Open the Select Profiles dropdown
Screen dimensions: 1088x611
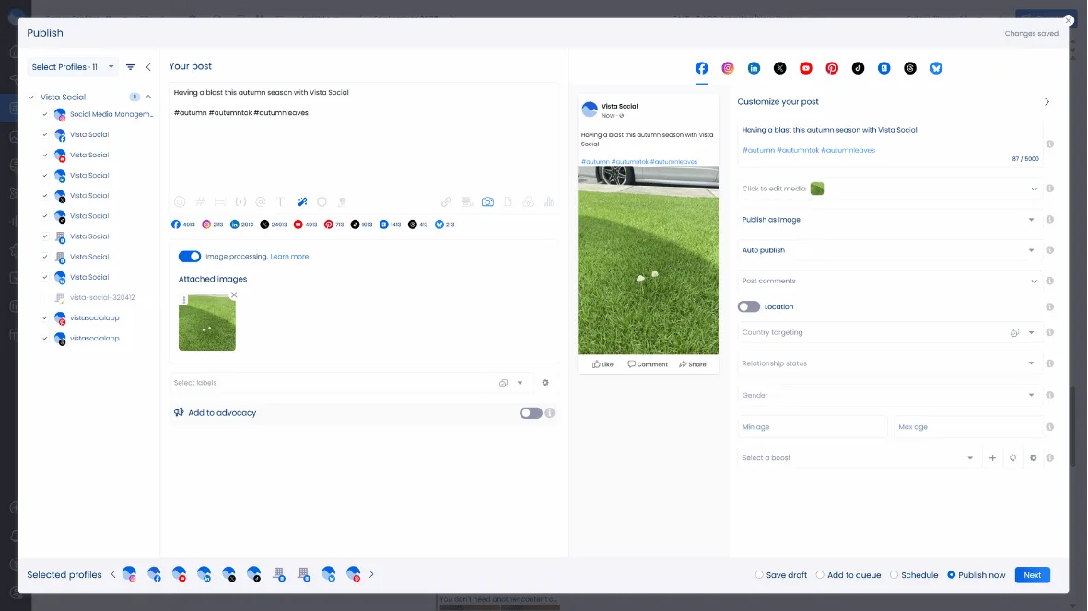[x=72, y=66]
